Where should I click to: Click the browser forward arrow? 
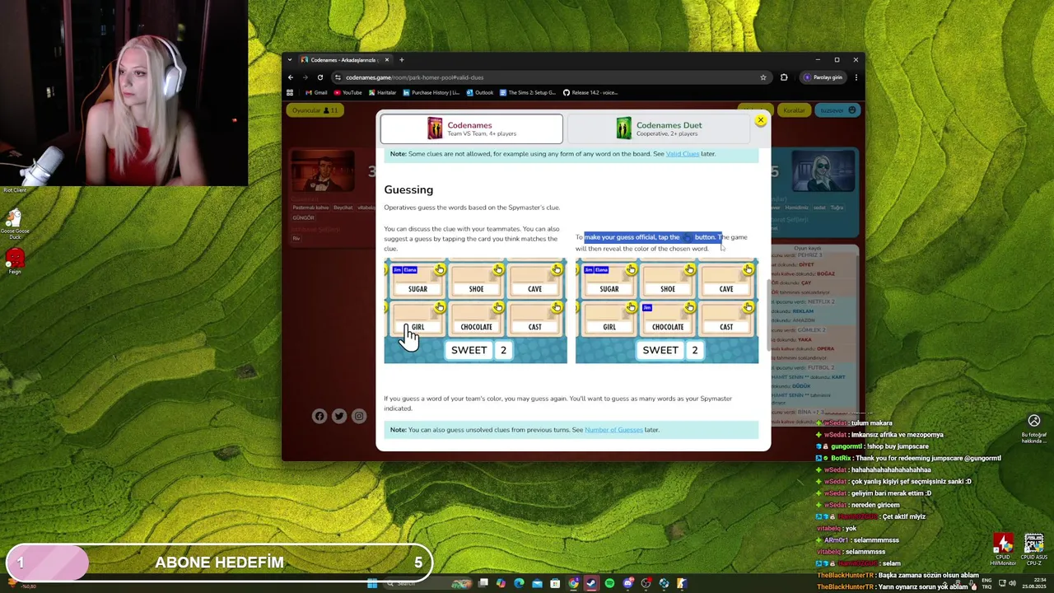coord(305,77)
